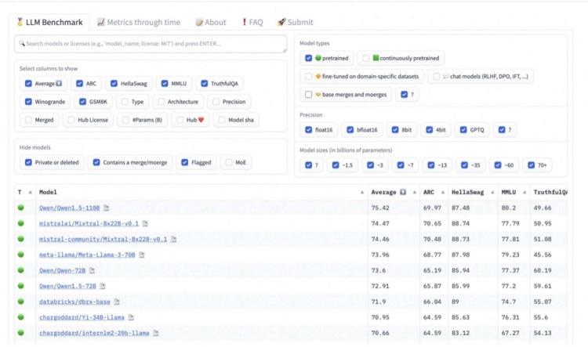Click green pretrained dot in Qwen1.5-110B row

pyautogui.click(x=20, y=208)
